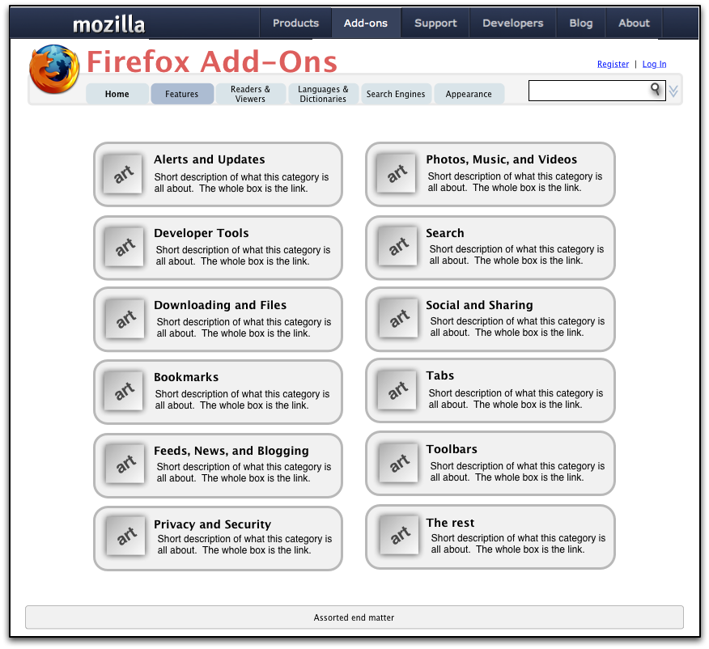709x649 pixels.
Task: Click the mozilla wordmark logo
Action: point(109,24)
